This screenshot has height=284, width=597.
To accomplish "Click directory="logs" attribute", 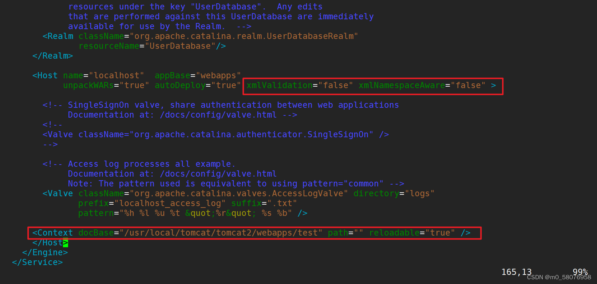I will 394,194.
